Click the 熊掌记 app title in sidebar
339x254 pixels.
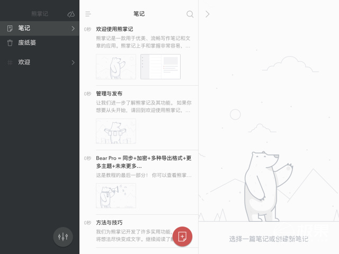pyautogui.click(x=40, y=14)
